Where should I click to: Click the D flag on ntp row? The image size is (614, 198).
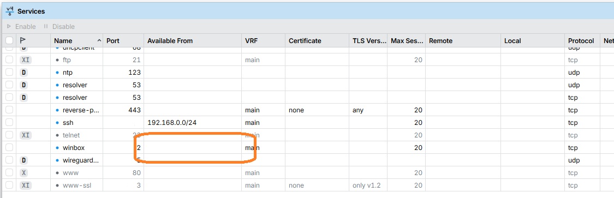(x=24, y=73)
